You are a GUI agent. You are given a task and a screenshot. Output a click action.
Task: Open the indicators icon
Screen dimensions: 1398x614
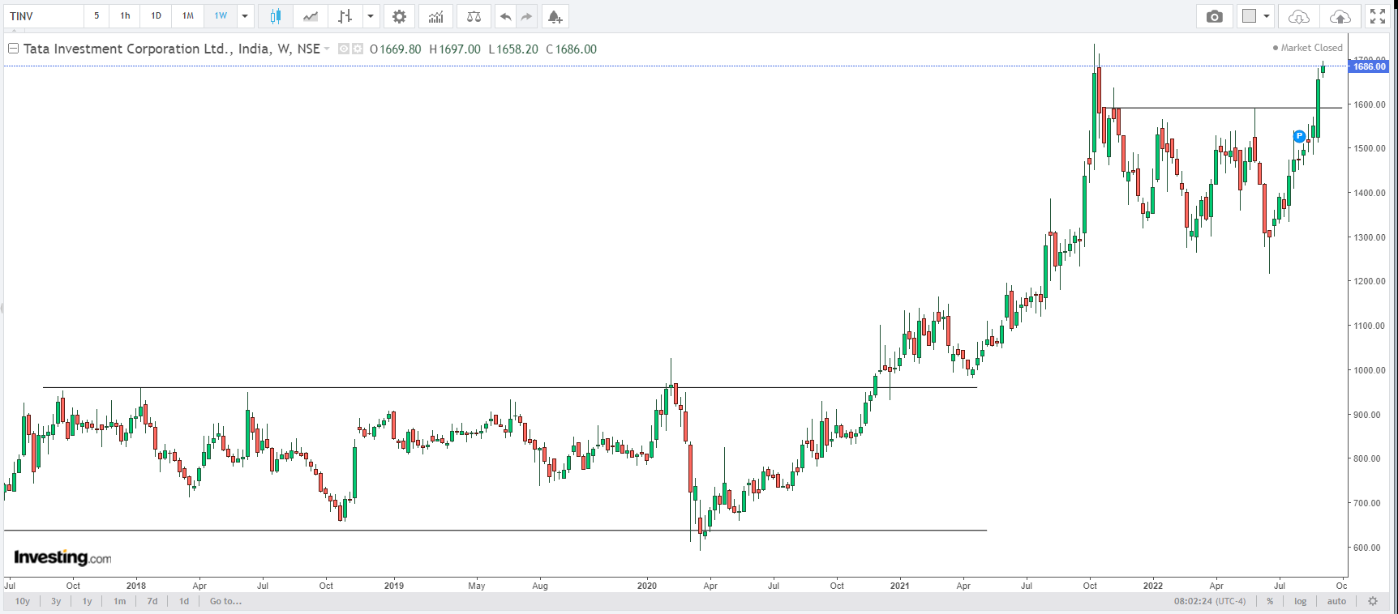(x=436, y=16)
